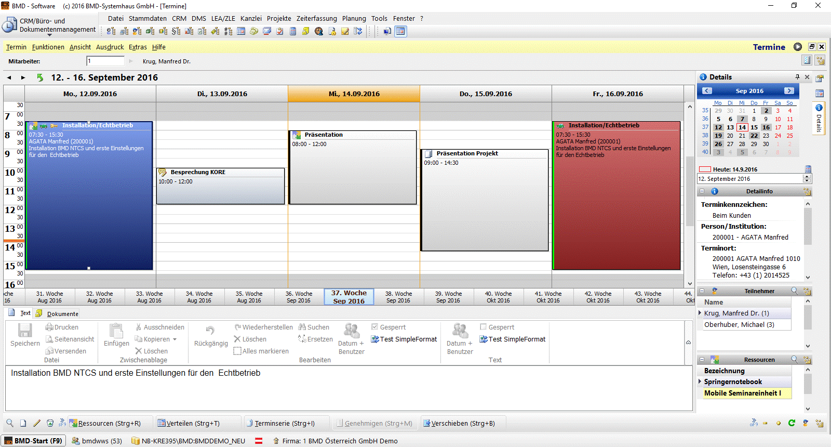This screenshot has width=831, height=447.
Task: Click the calculator icon beside Heute date
Action: point(808,169)
